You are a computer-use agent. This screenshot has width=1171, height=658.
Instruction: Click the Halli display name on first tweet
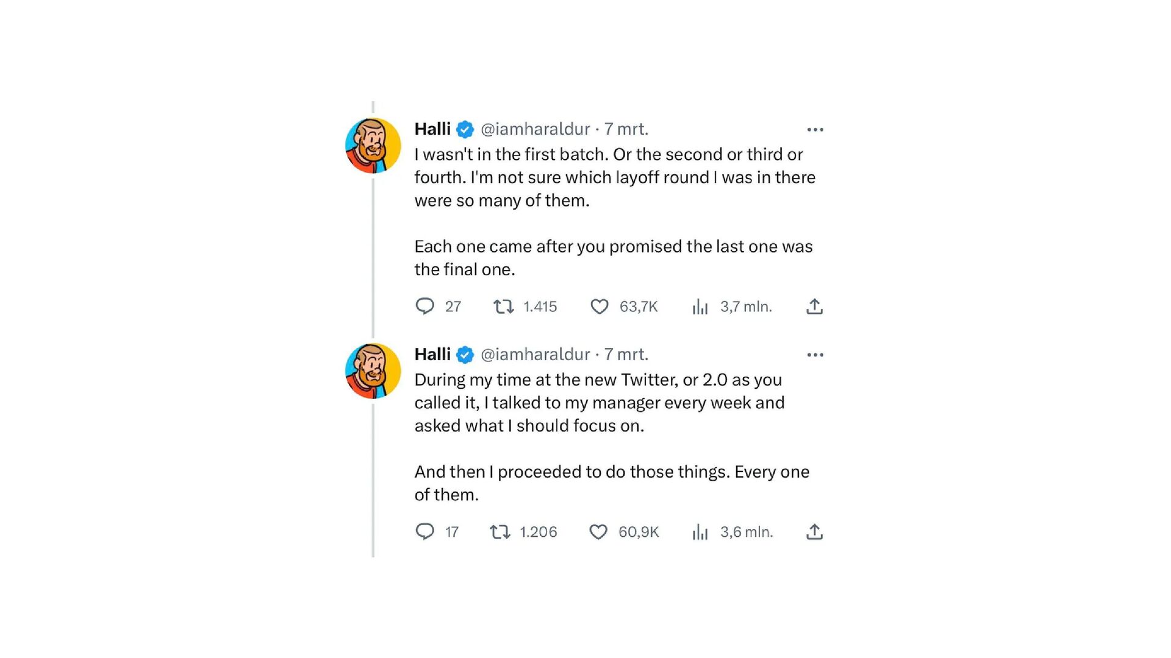point(432,129)
